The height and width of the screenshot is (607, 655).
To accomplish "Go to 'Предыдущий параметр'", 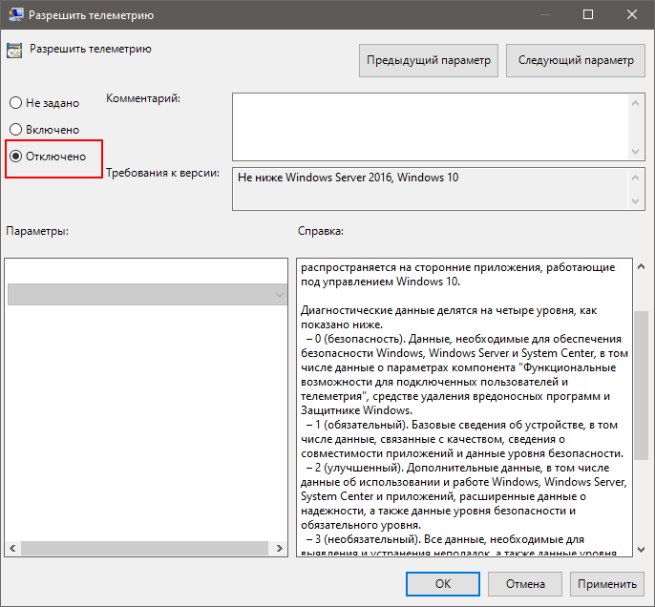I will coord(429,60).
